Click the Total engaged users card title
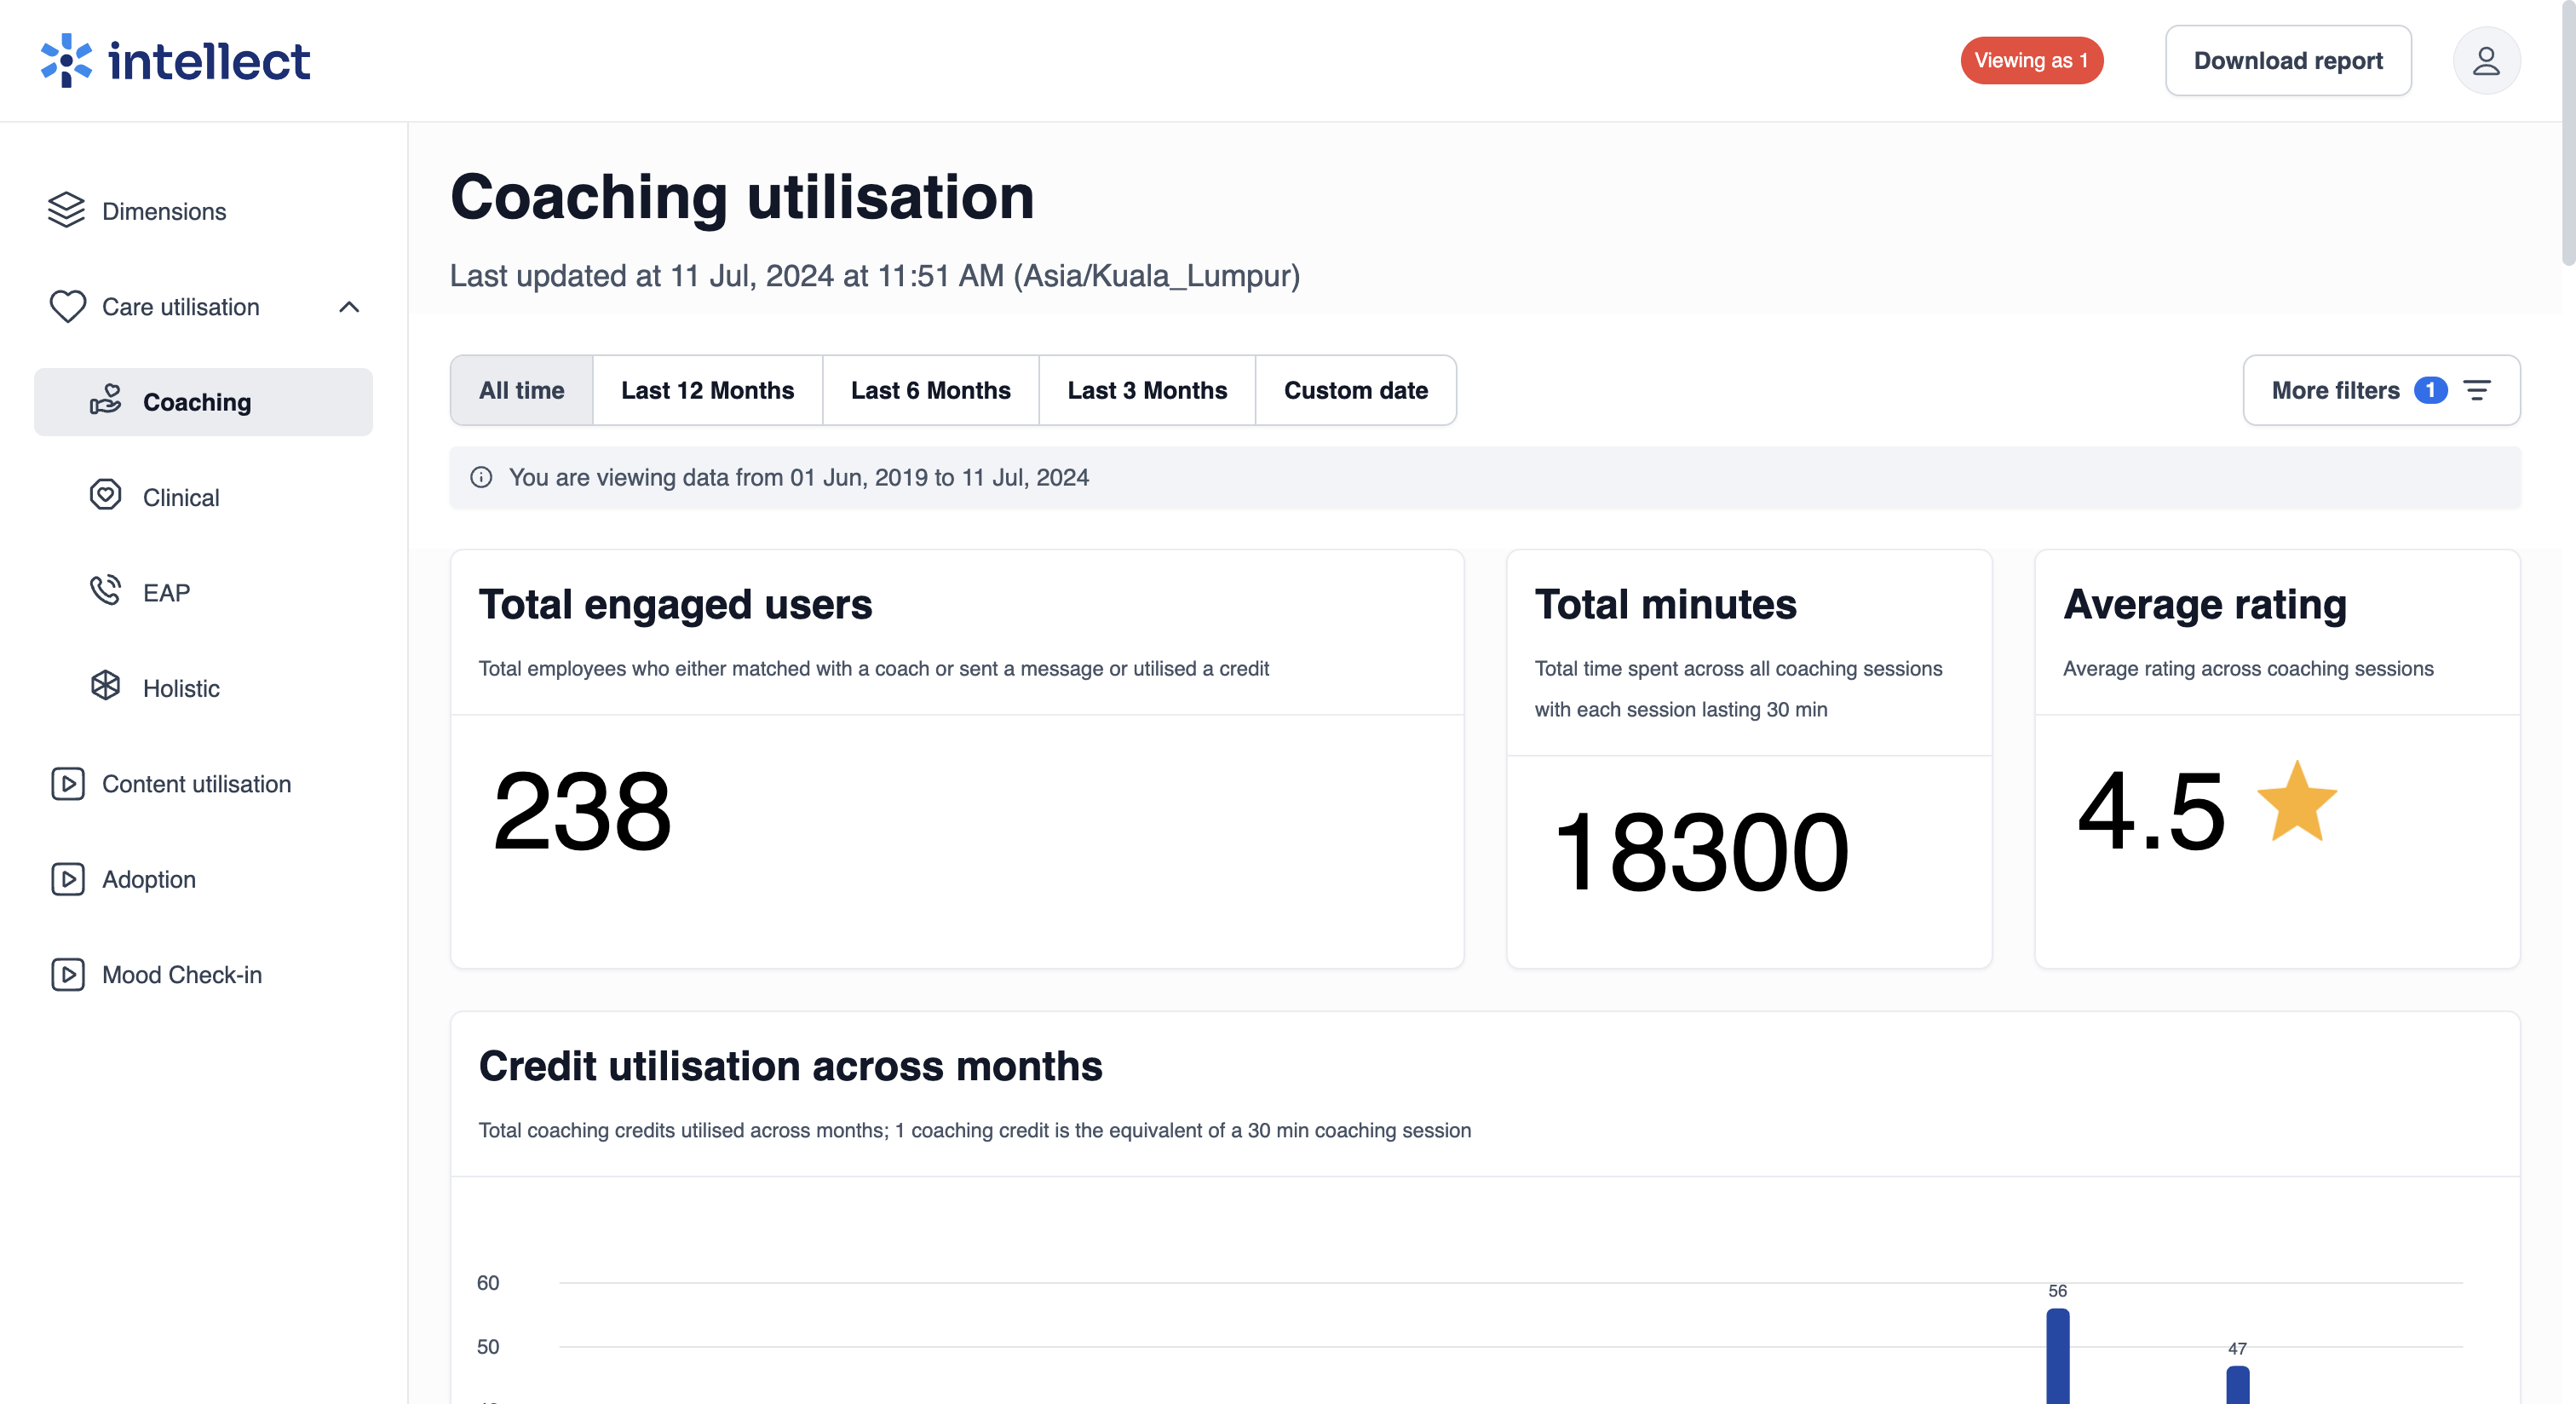Image resolution: width=2576 pixels, height=1404 pixels. (675, 604)
